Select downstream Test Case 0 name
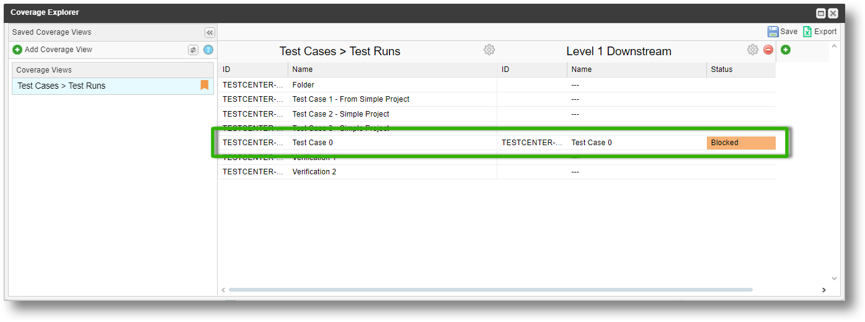 (592, 143)
